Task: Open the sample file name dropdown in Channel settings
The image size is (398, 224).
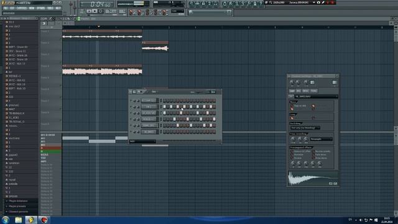Action: pyautogui.click(x=316, y=96)
